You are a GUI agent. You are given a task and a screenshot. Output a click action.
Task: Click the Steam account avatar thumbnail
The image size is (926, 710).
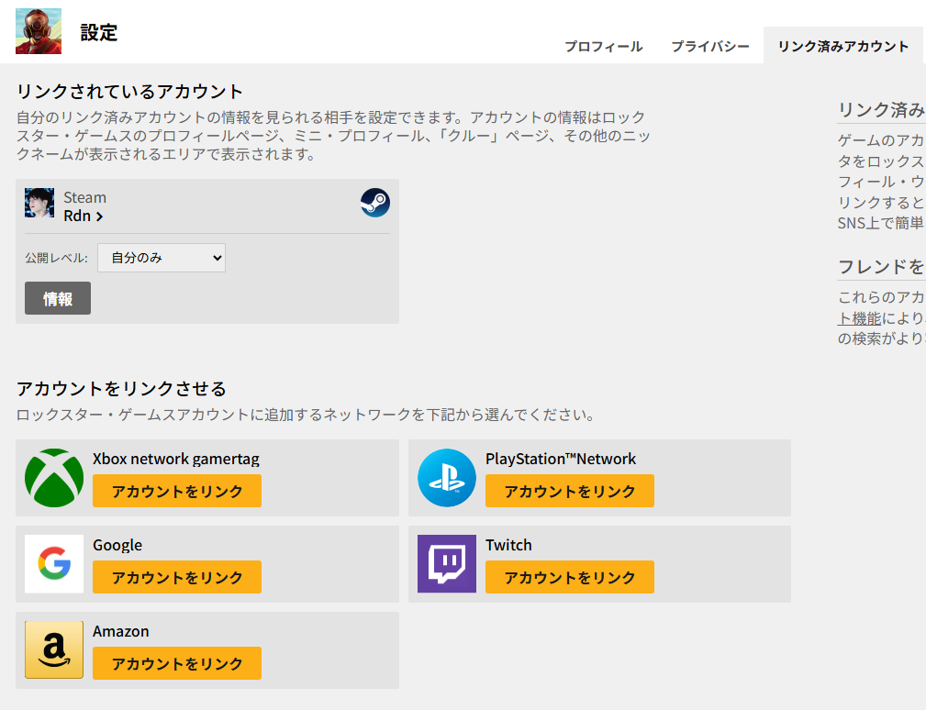pyautogui.click(x=39, y=204)
